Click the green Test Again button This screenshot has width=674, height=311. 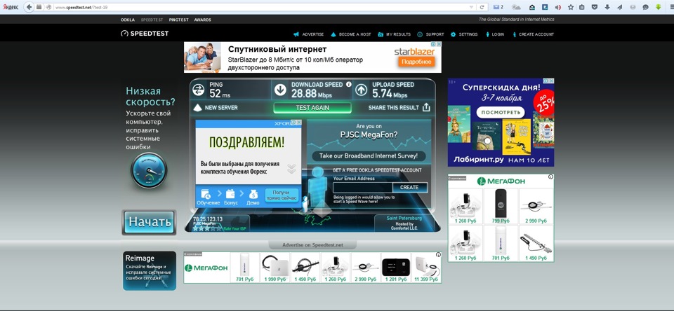coord(312,108)
